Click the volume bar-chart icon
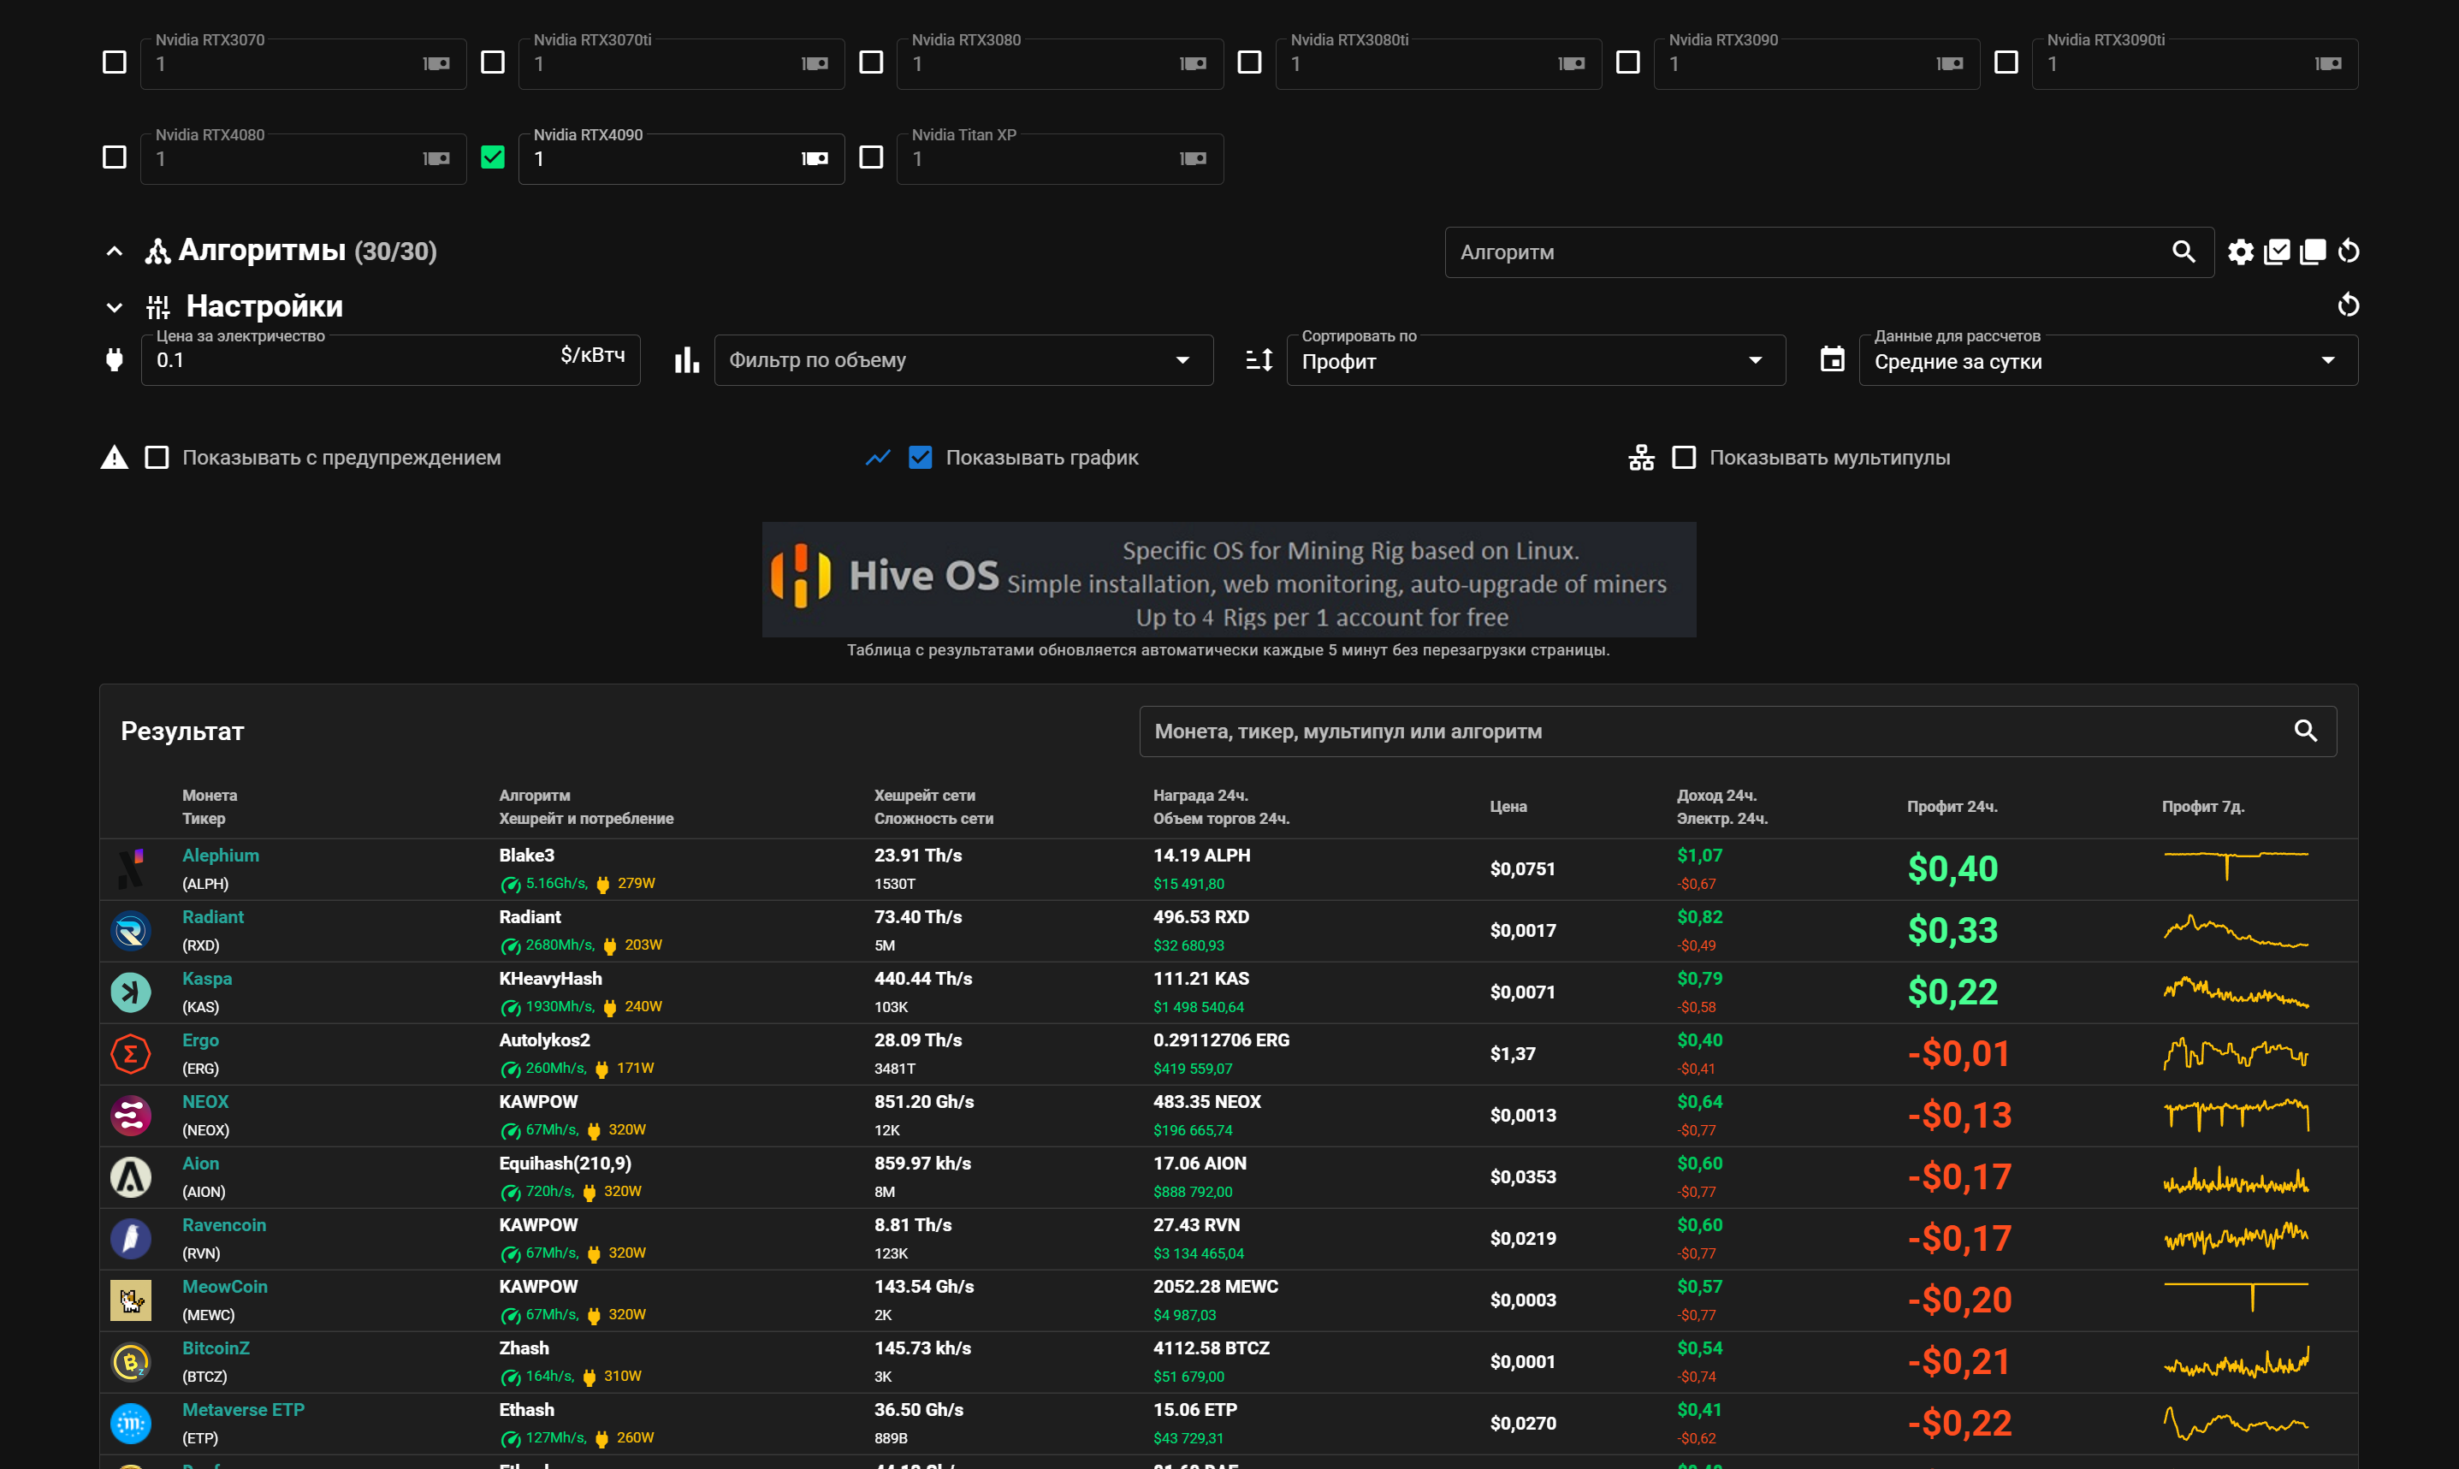 [687, 359]
